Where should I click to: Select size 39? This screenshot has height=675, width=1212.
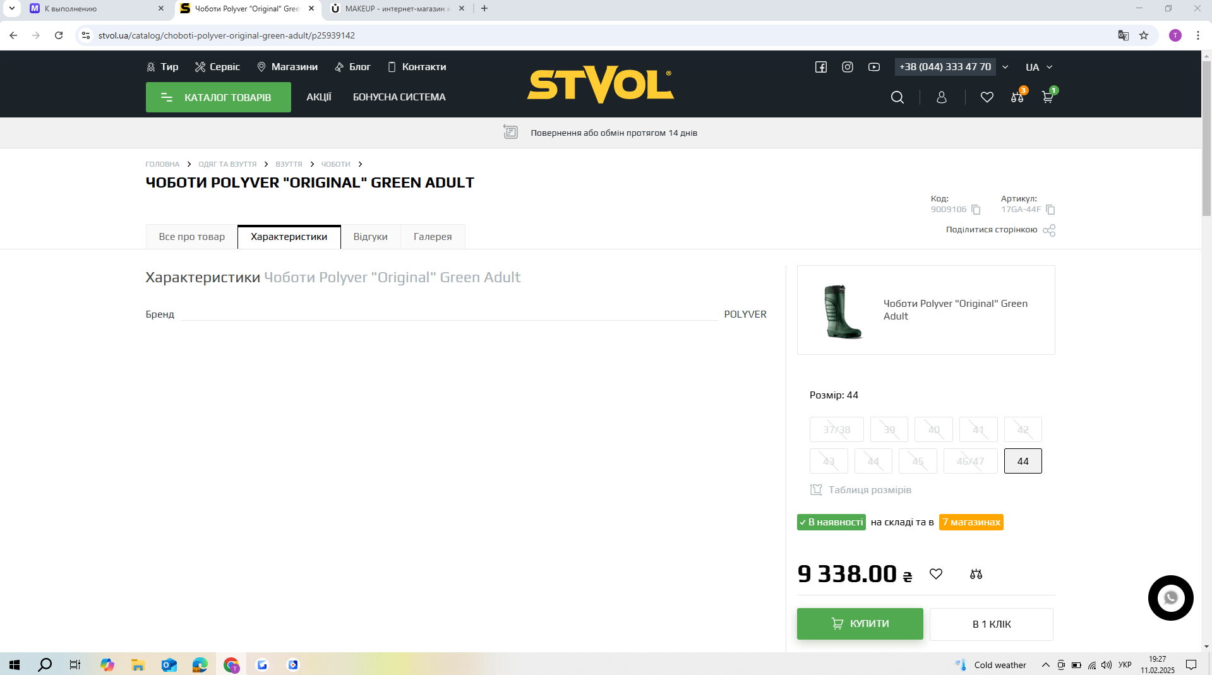pos(889,429)
